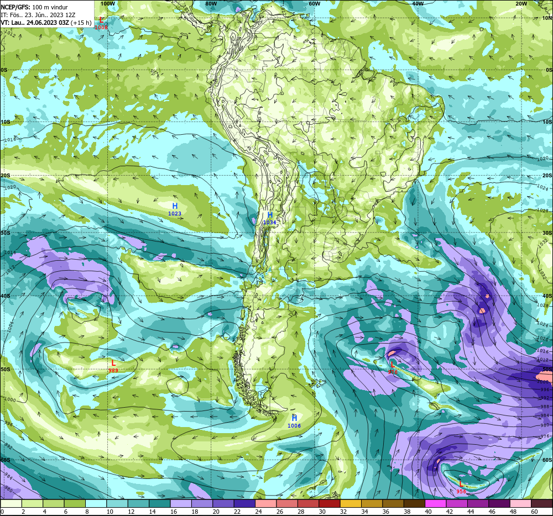The width and height of the screenshot is (553, 516).
Task: Select the L 989 low pressure marker
Action: point(113,366)
